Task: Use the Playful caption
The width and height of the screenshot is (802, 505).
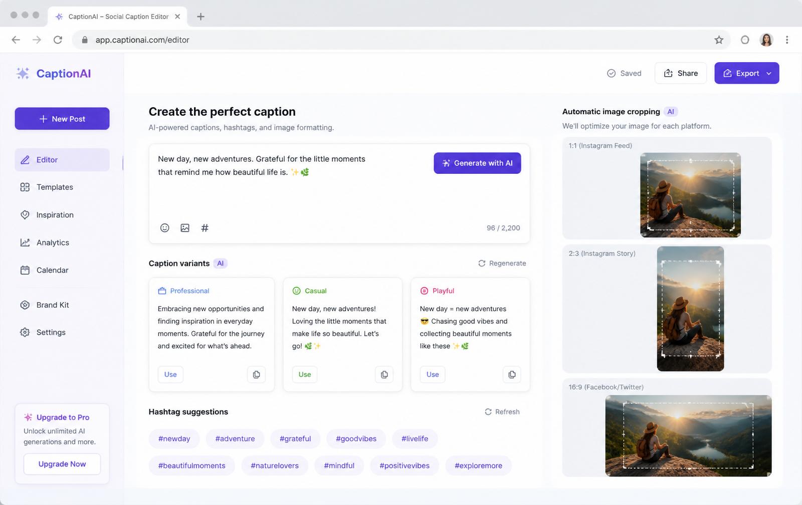Action: point(433,374)
